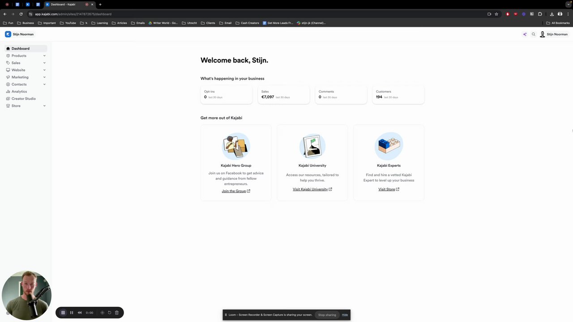Open Chrome profile avatar

[560, 14]
